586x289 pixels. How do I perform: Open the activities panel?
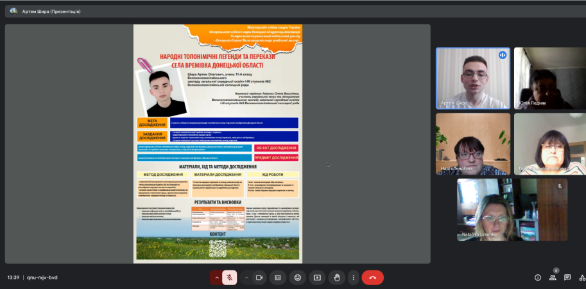coord(582,277)
